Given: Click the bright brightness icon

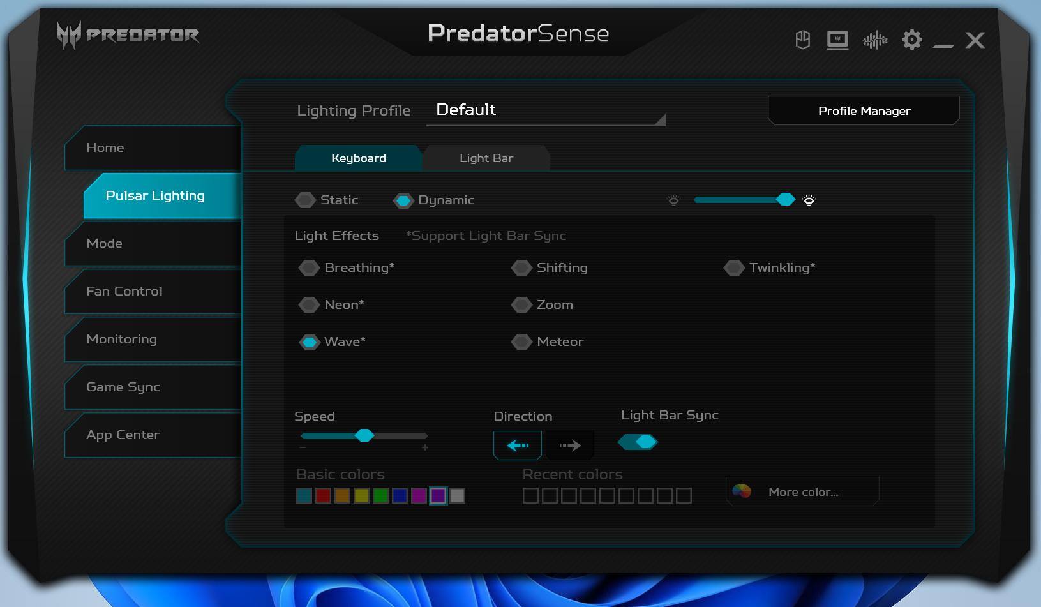Looking at the screenshot, I should pyautogui.click(x=809, y=200).
